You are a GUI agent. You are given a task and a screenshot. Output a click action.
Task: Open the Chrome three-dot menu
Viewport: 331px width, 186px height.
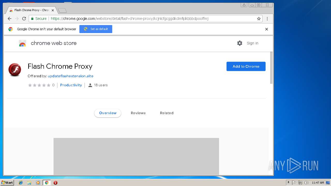[x=267, y=19]
